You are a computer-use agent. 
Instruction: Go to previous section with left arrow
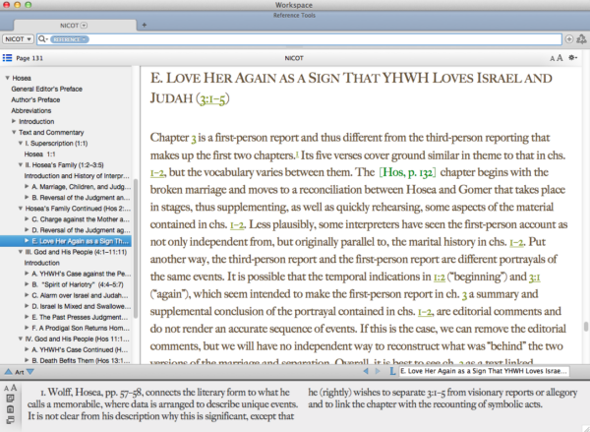(366, 372)
